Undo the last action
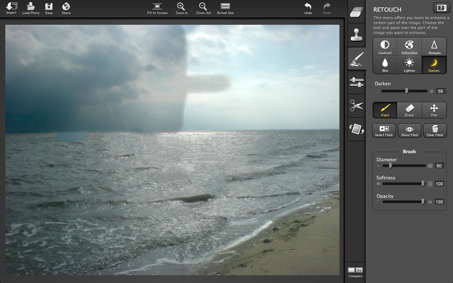The width and height of the screenshot is (453, 283). pyautogui.click(x=308, y=8)
